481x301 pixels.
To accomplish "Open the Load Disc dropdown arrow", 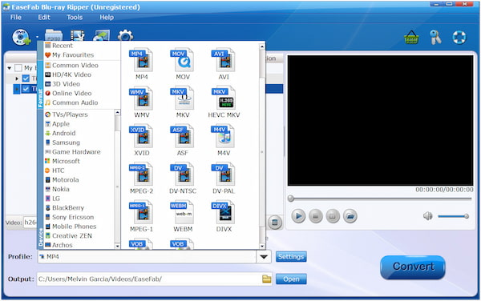I will coord(37,37).
